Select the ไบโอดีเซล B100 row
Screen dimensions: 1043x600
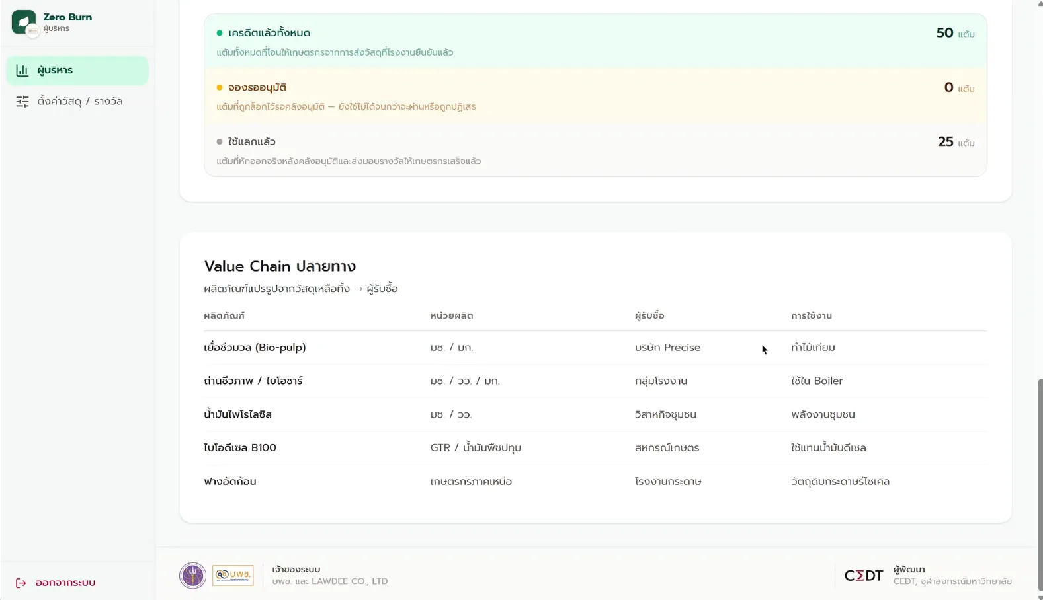(595, 448)
